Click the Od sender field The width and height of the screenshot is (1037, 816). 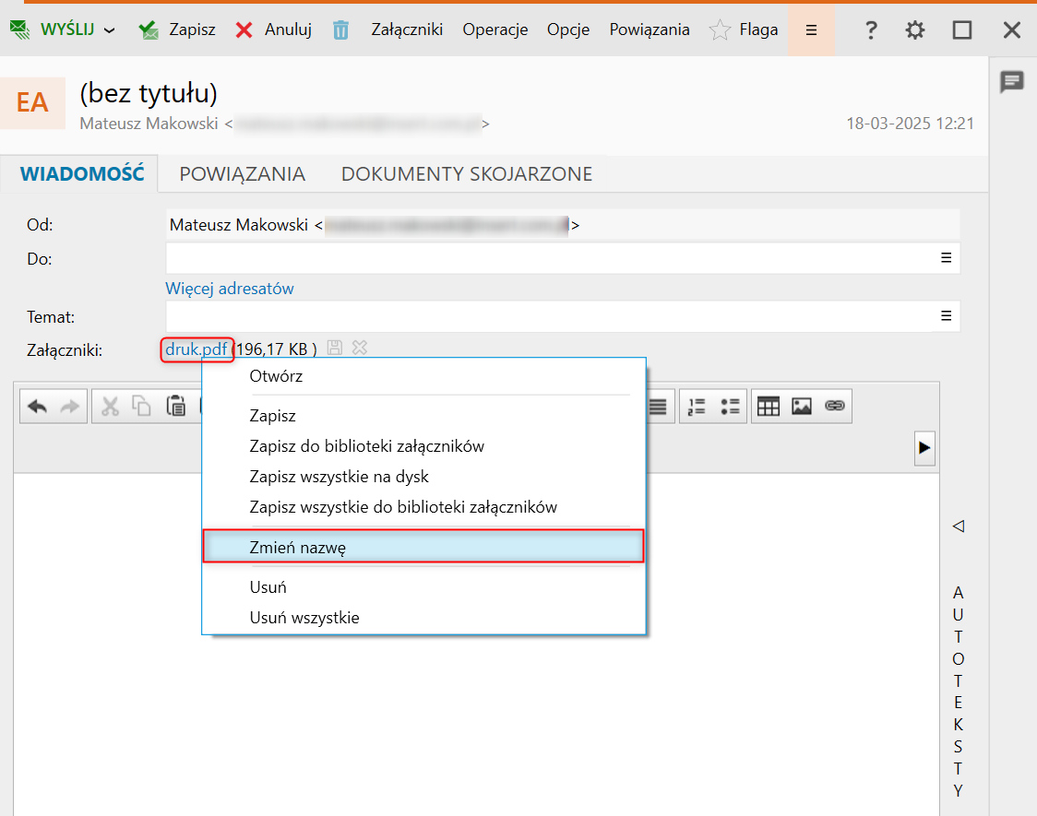click(x=563, y=225)
